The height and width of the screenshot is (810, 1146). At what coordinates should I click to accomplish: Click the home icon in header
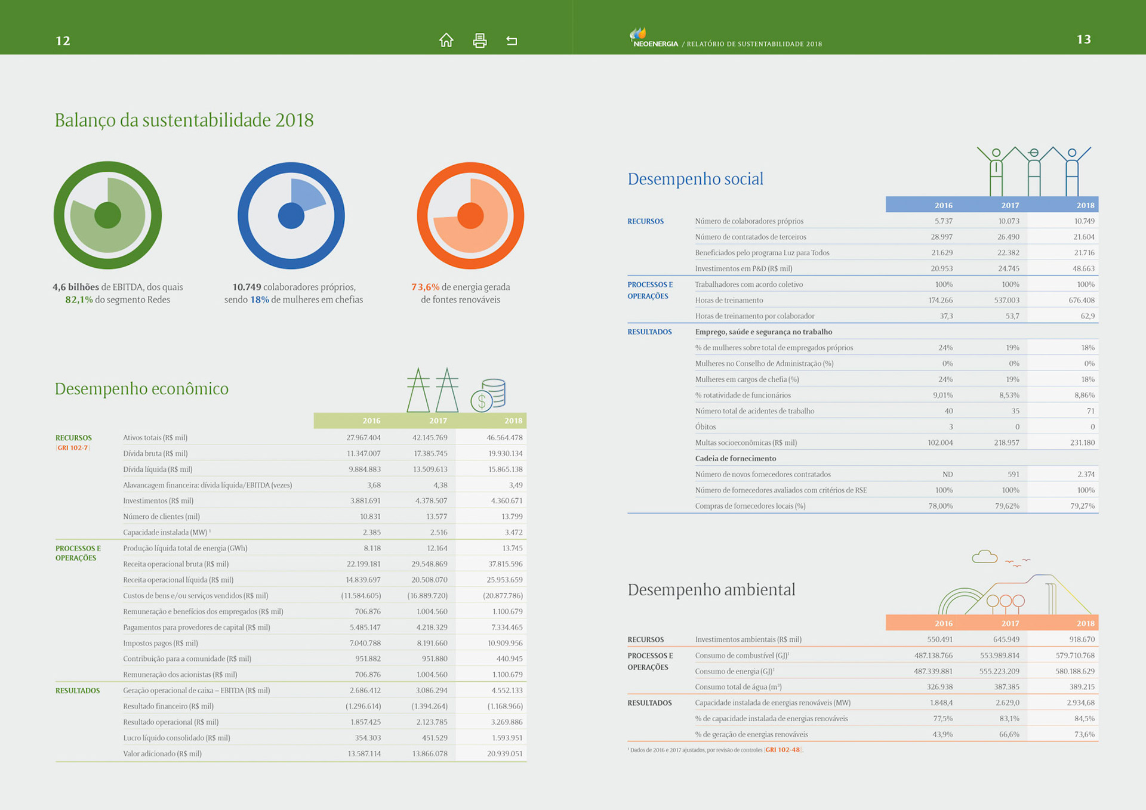point(446,40)
